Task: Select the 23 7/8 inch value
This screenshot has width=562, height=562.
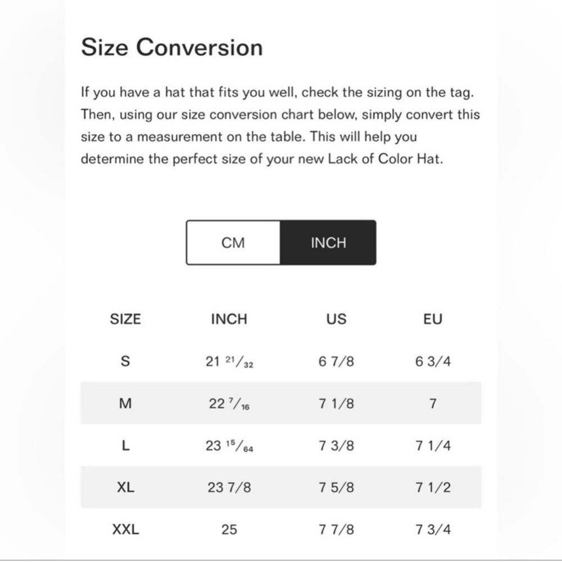Action: click(x=229, y=487)
